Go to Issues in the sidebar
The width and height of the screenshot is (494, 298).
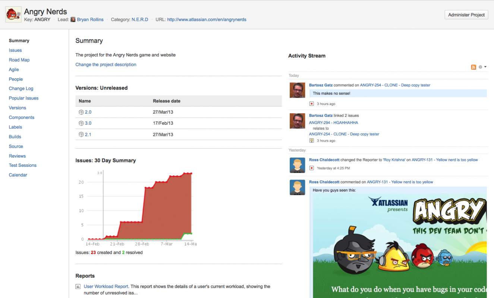click(15, 50)
